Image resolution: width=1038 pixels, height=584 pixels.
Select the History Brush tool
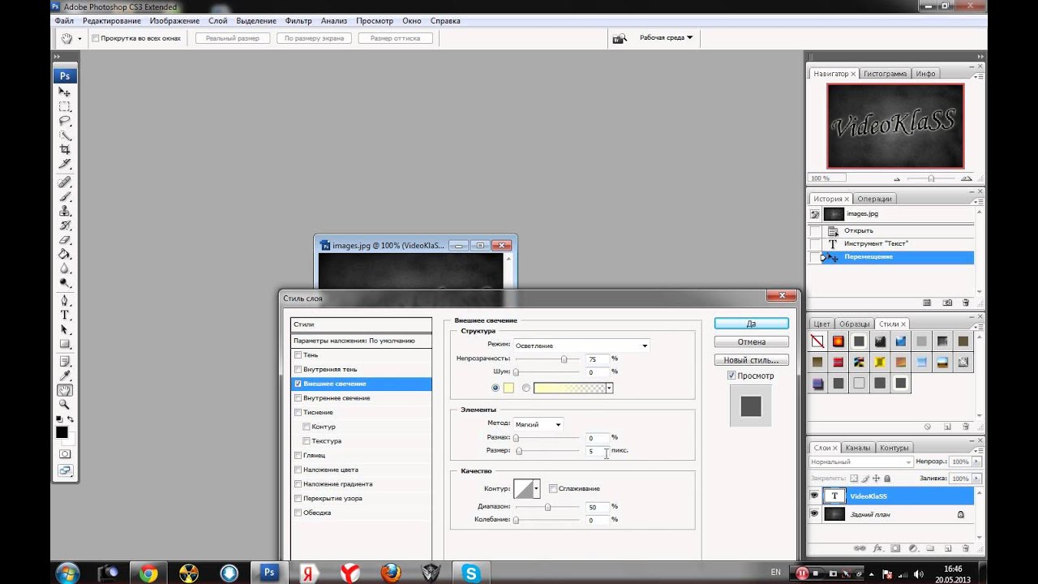65,225
